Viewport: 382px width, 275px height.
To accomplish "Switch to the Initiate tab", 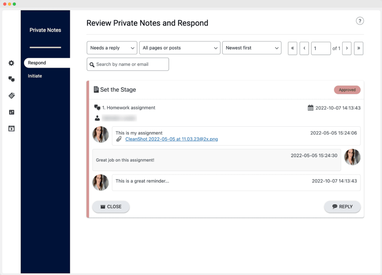I will (35, 76).
